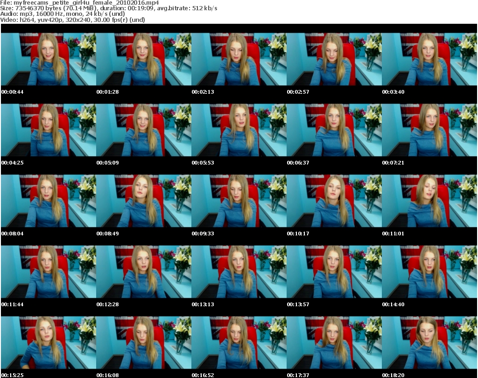Choose the frame thumbnail labeled 00:17:37
Viewport: 478px width, 378px height.
pyautogui.click(x=334, y=343)
